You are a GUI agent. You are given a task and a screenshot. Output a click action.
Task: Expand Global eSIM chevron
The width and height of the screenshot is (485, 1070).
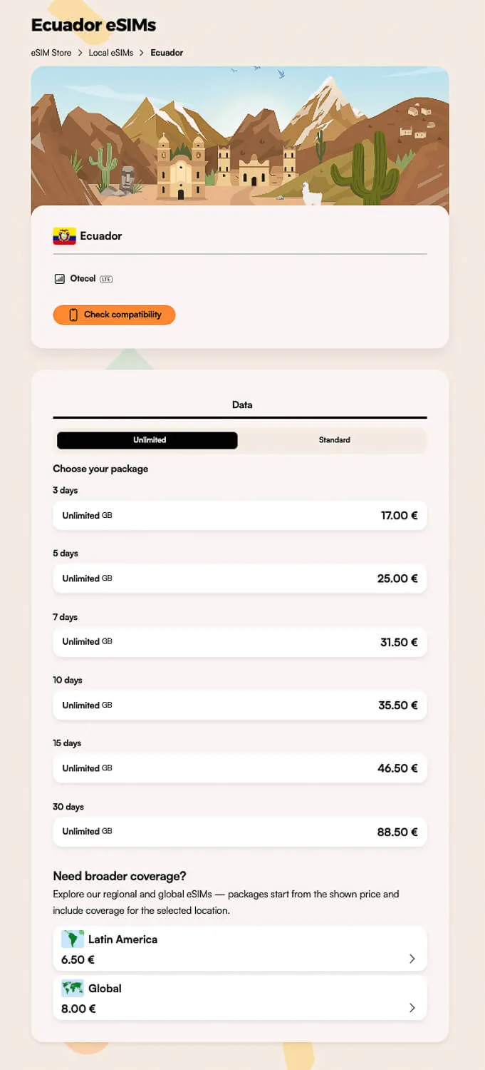(412, 1008)
